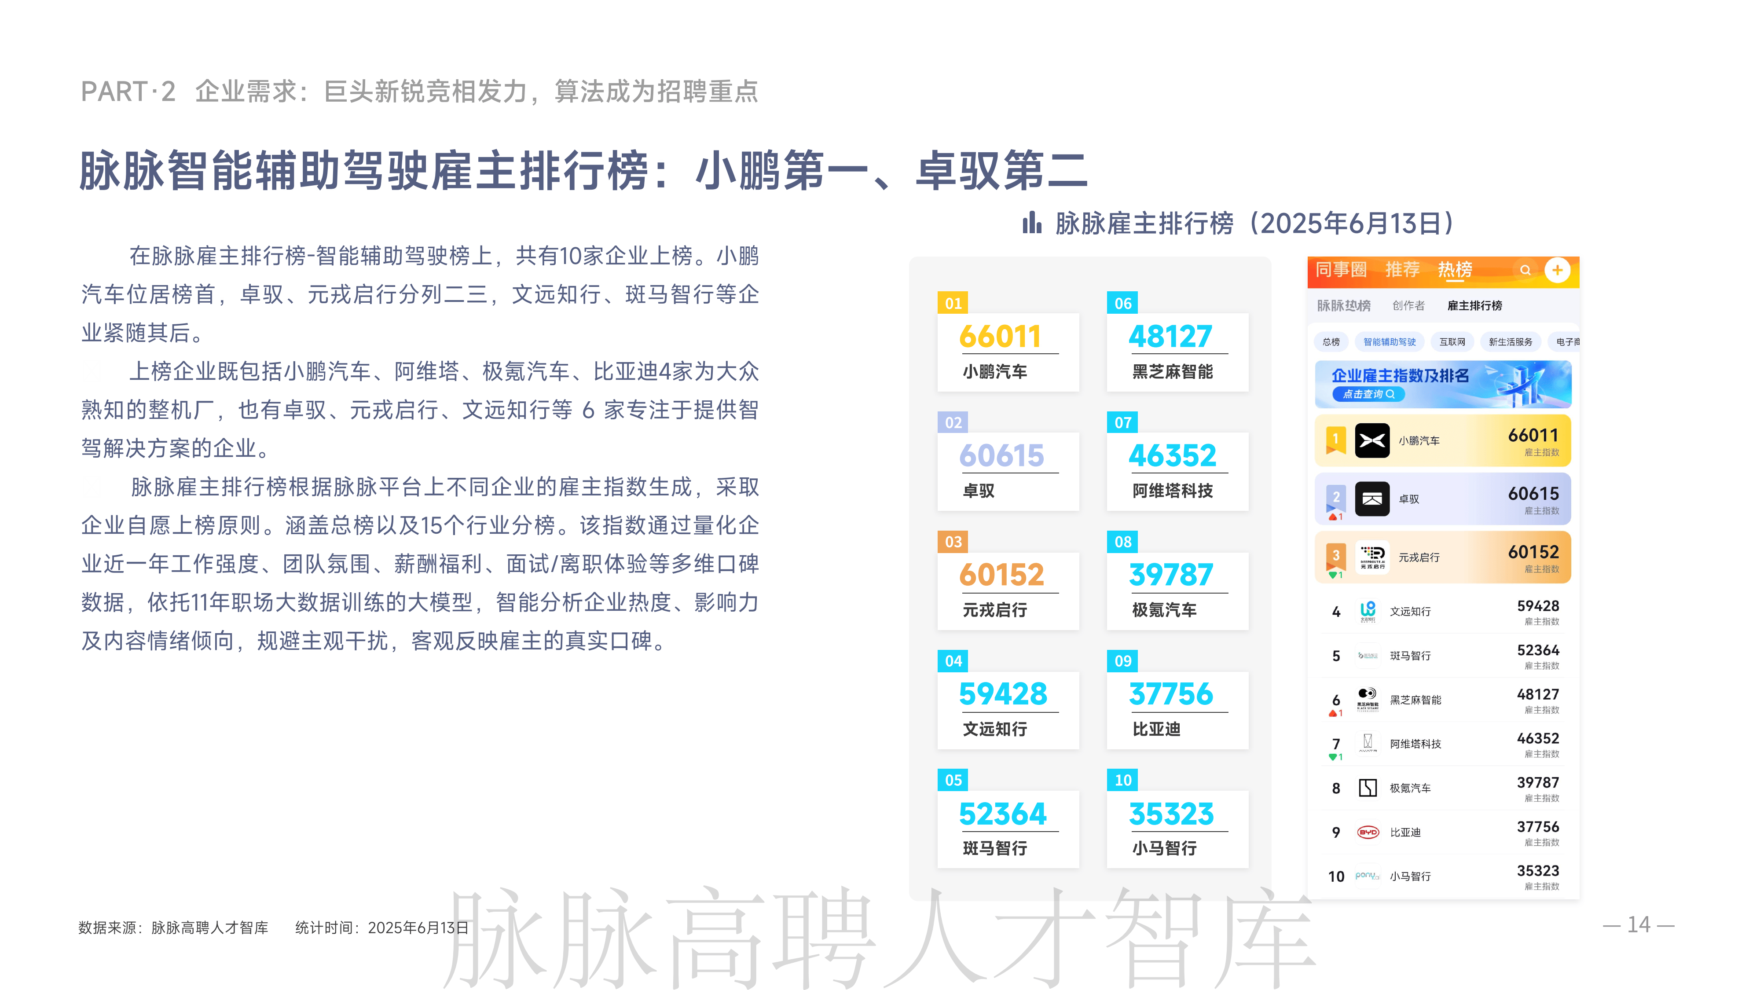Select the 热榜 tab
Screen dimensions: 1760x990
tap(1455, 270)
